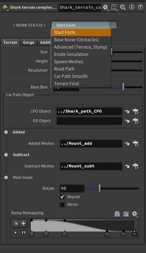Viewport: 146px width, 253px height.
Task: Click the ramp flip horizontal icon
Action: [117, 214]
